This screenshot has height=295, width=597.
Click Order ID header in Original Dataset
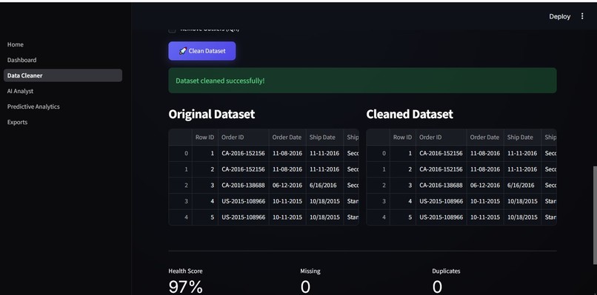click(x=243, y=138)
